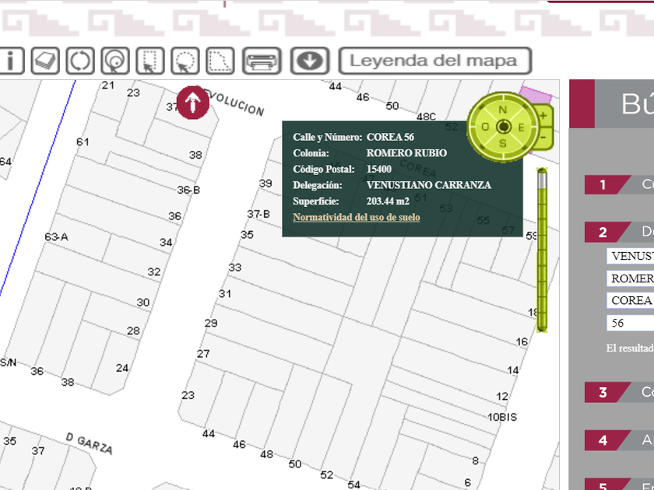Image resolution: width=654 pixels, height=490 pixels.
Task: Click the download arrow icon
Action: [x=310, y=61]
